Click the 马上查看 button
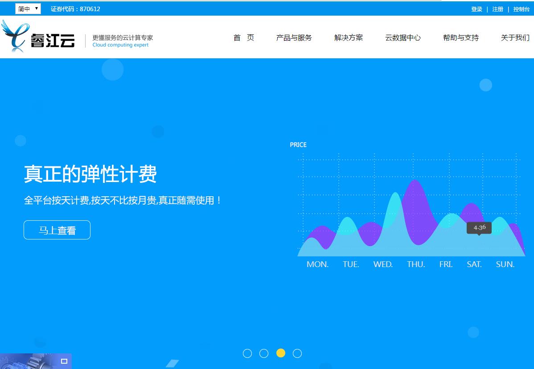This screenshot has height=369, width=534. pyautogui.click(x=57, y=230)
